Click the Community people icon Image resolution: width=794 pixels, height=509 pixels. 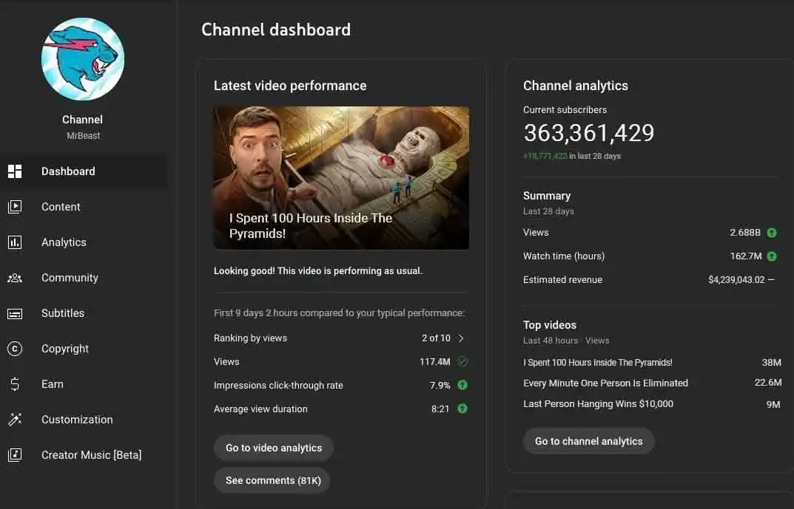click(15, 278)
